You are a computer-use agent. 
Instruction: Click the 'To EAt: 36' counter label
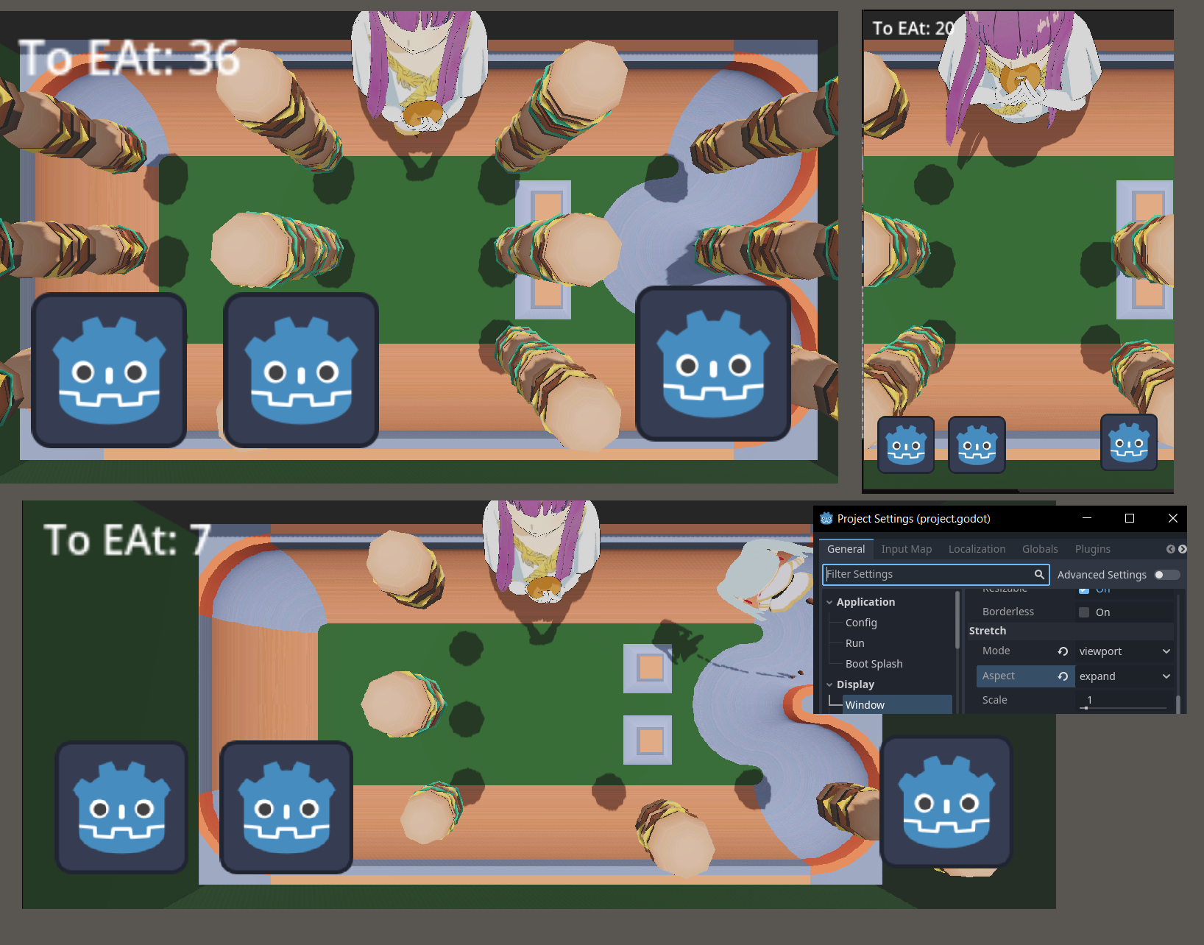130,57
